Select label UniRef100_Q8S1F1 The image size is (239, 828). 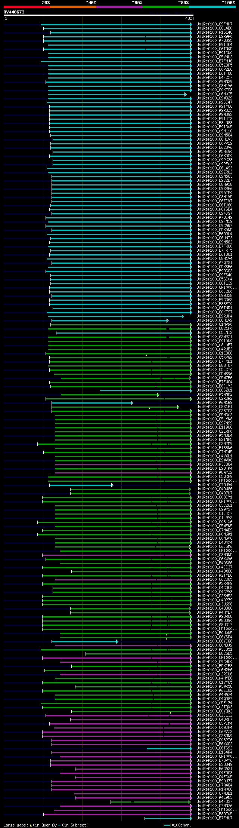214,407
